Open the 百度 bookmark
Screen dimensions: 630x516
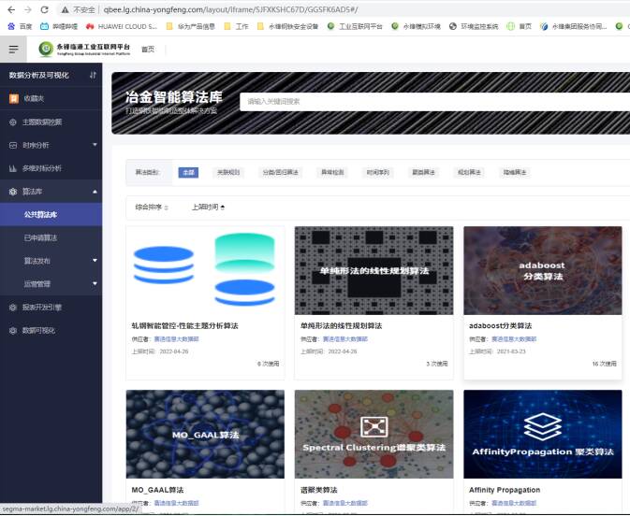pyautogui.click(x=20, y=26)
